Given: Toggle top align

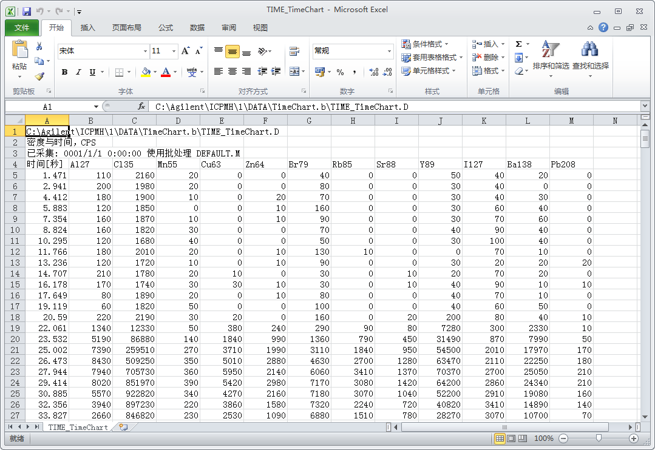Looking at the screenshot, I should click(218, 51).
